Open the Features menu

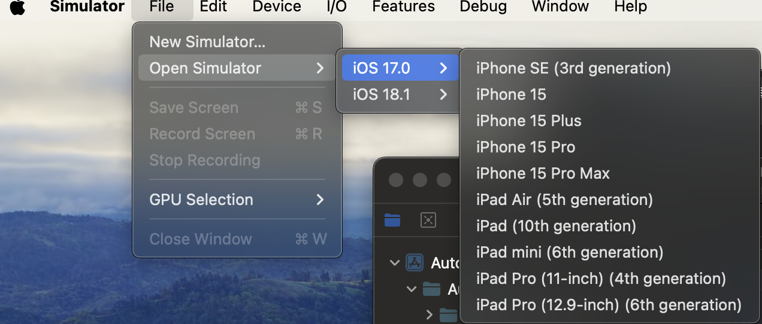[403, 7]
